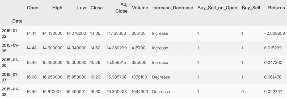The height and width of the screenshot is (98, 287).
Task: Click the volume value 1378100
Action: tap(139, 77)
